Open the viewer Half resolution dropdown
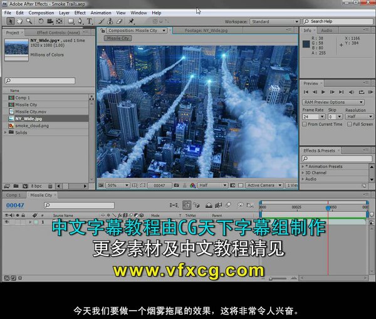 pyautogui.click(x=212, y=186)
